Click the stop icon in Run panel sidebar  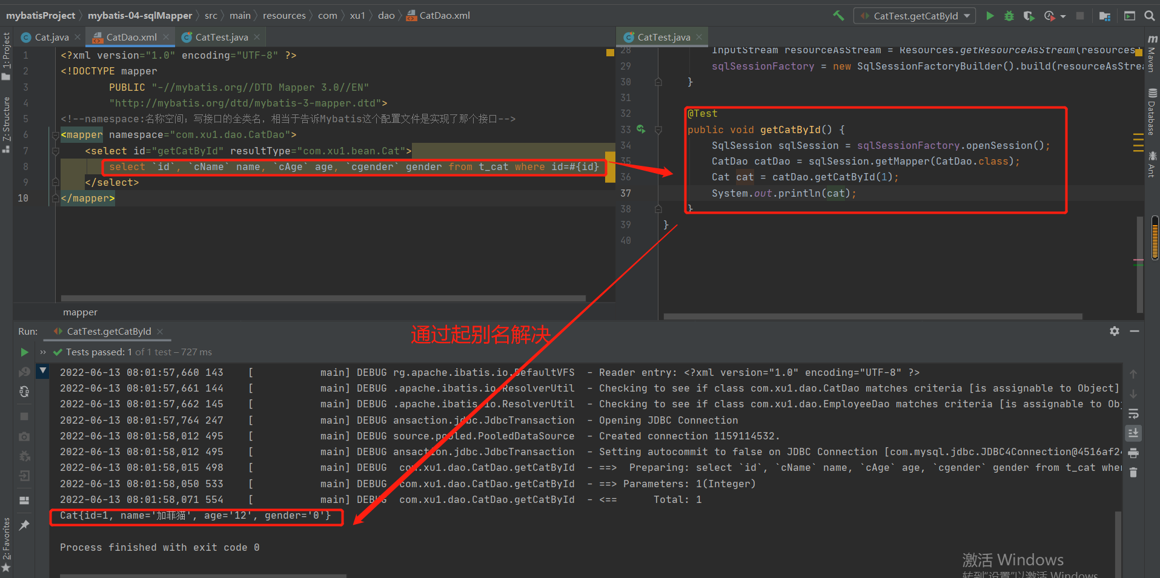tap(24, 416)
